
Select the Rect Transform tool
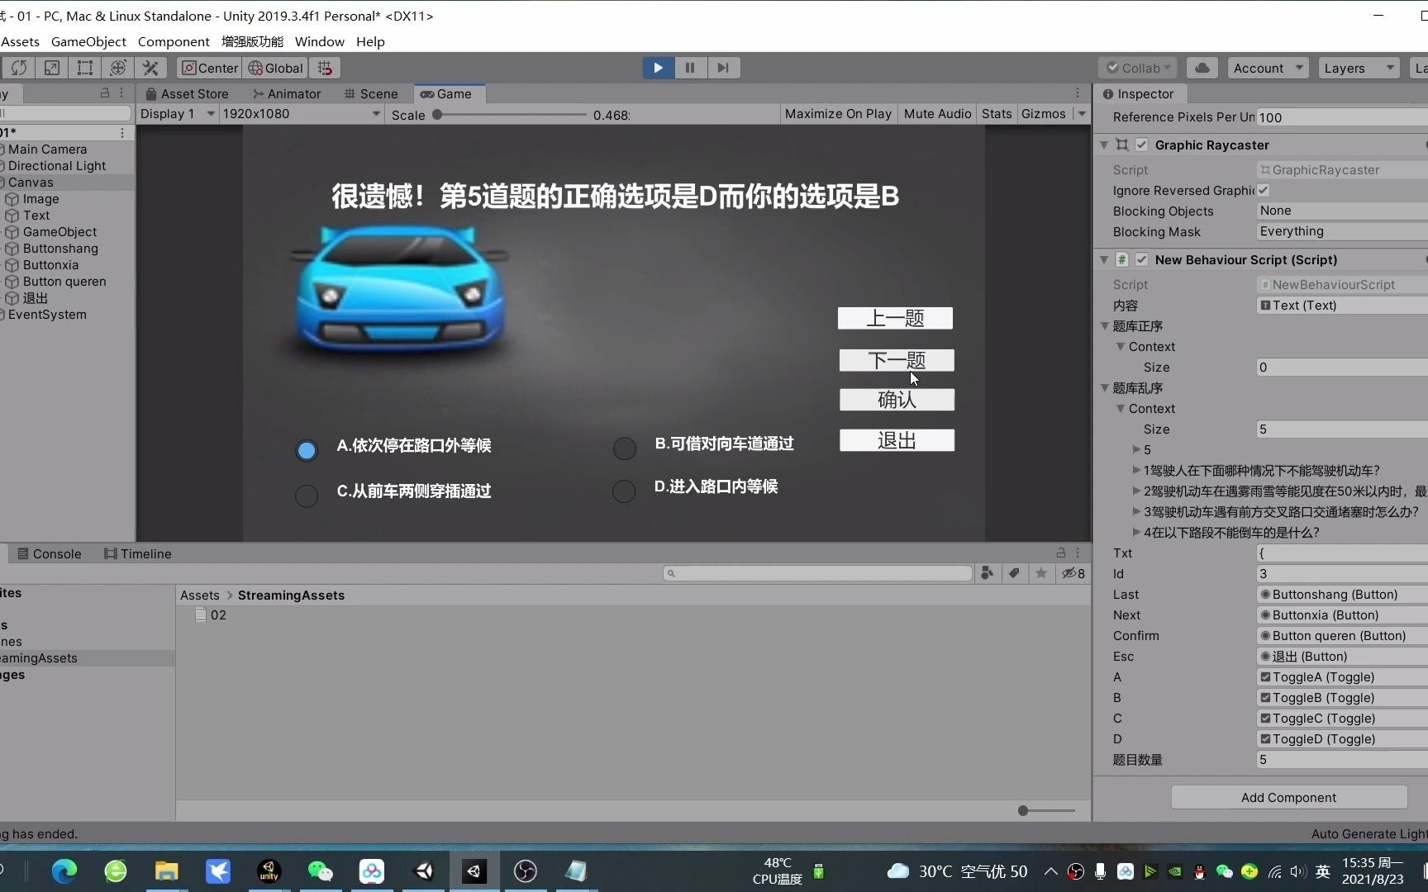click(84, 68)
